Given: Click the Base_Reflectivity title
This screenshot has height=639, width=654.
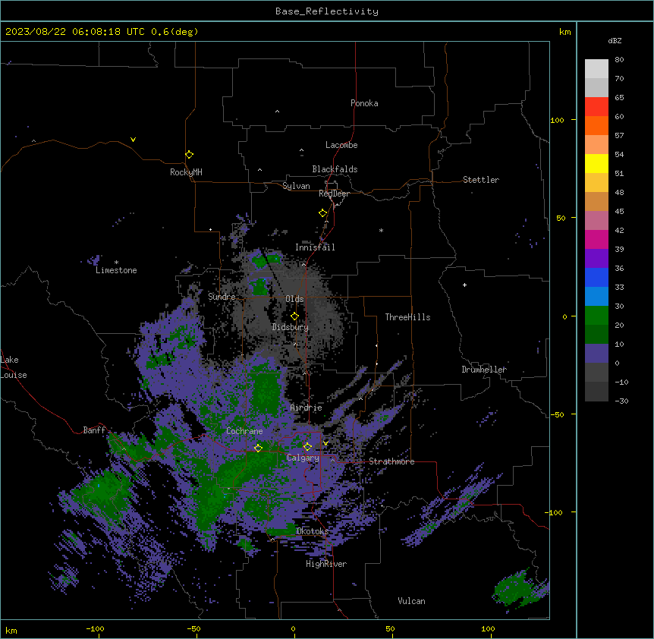Looking at the screenshot, I should [327, 11].
